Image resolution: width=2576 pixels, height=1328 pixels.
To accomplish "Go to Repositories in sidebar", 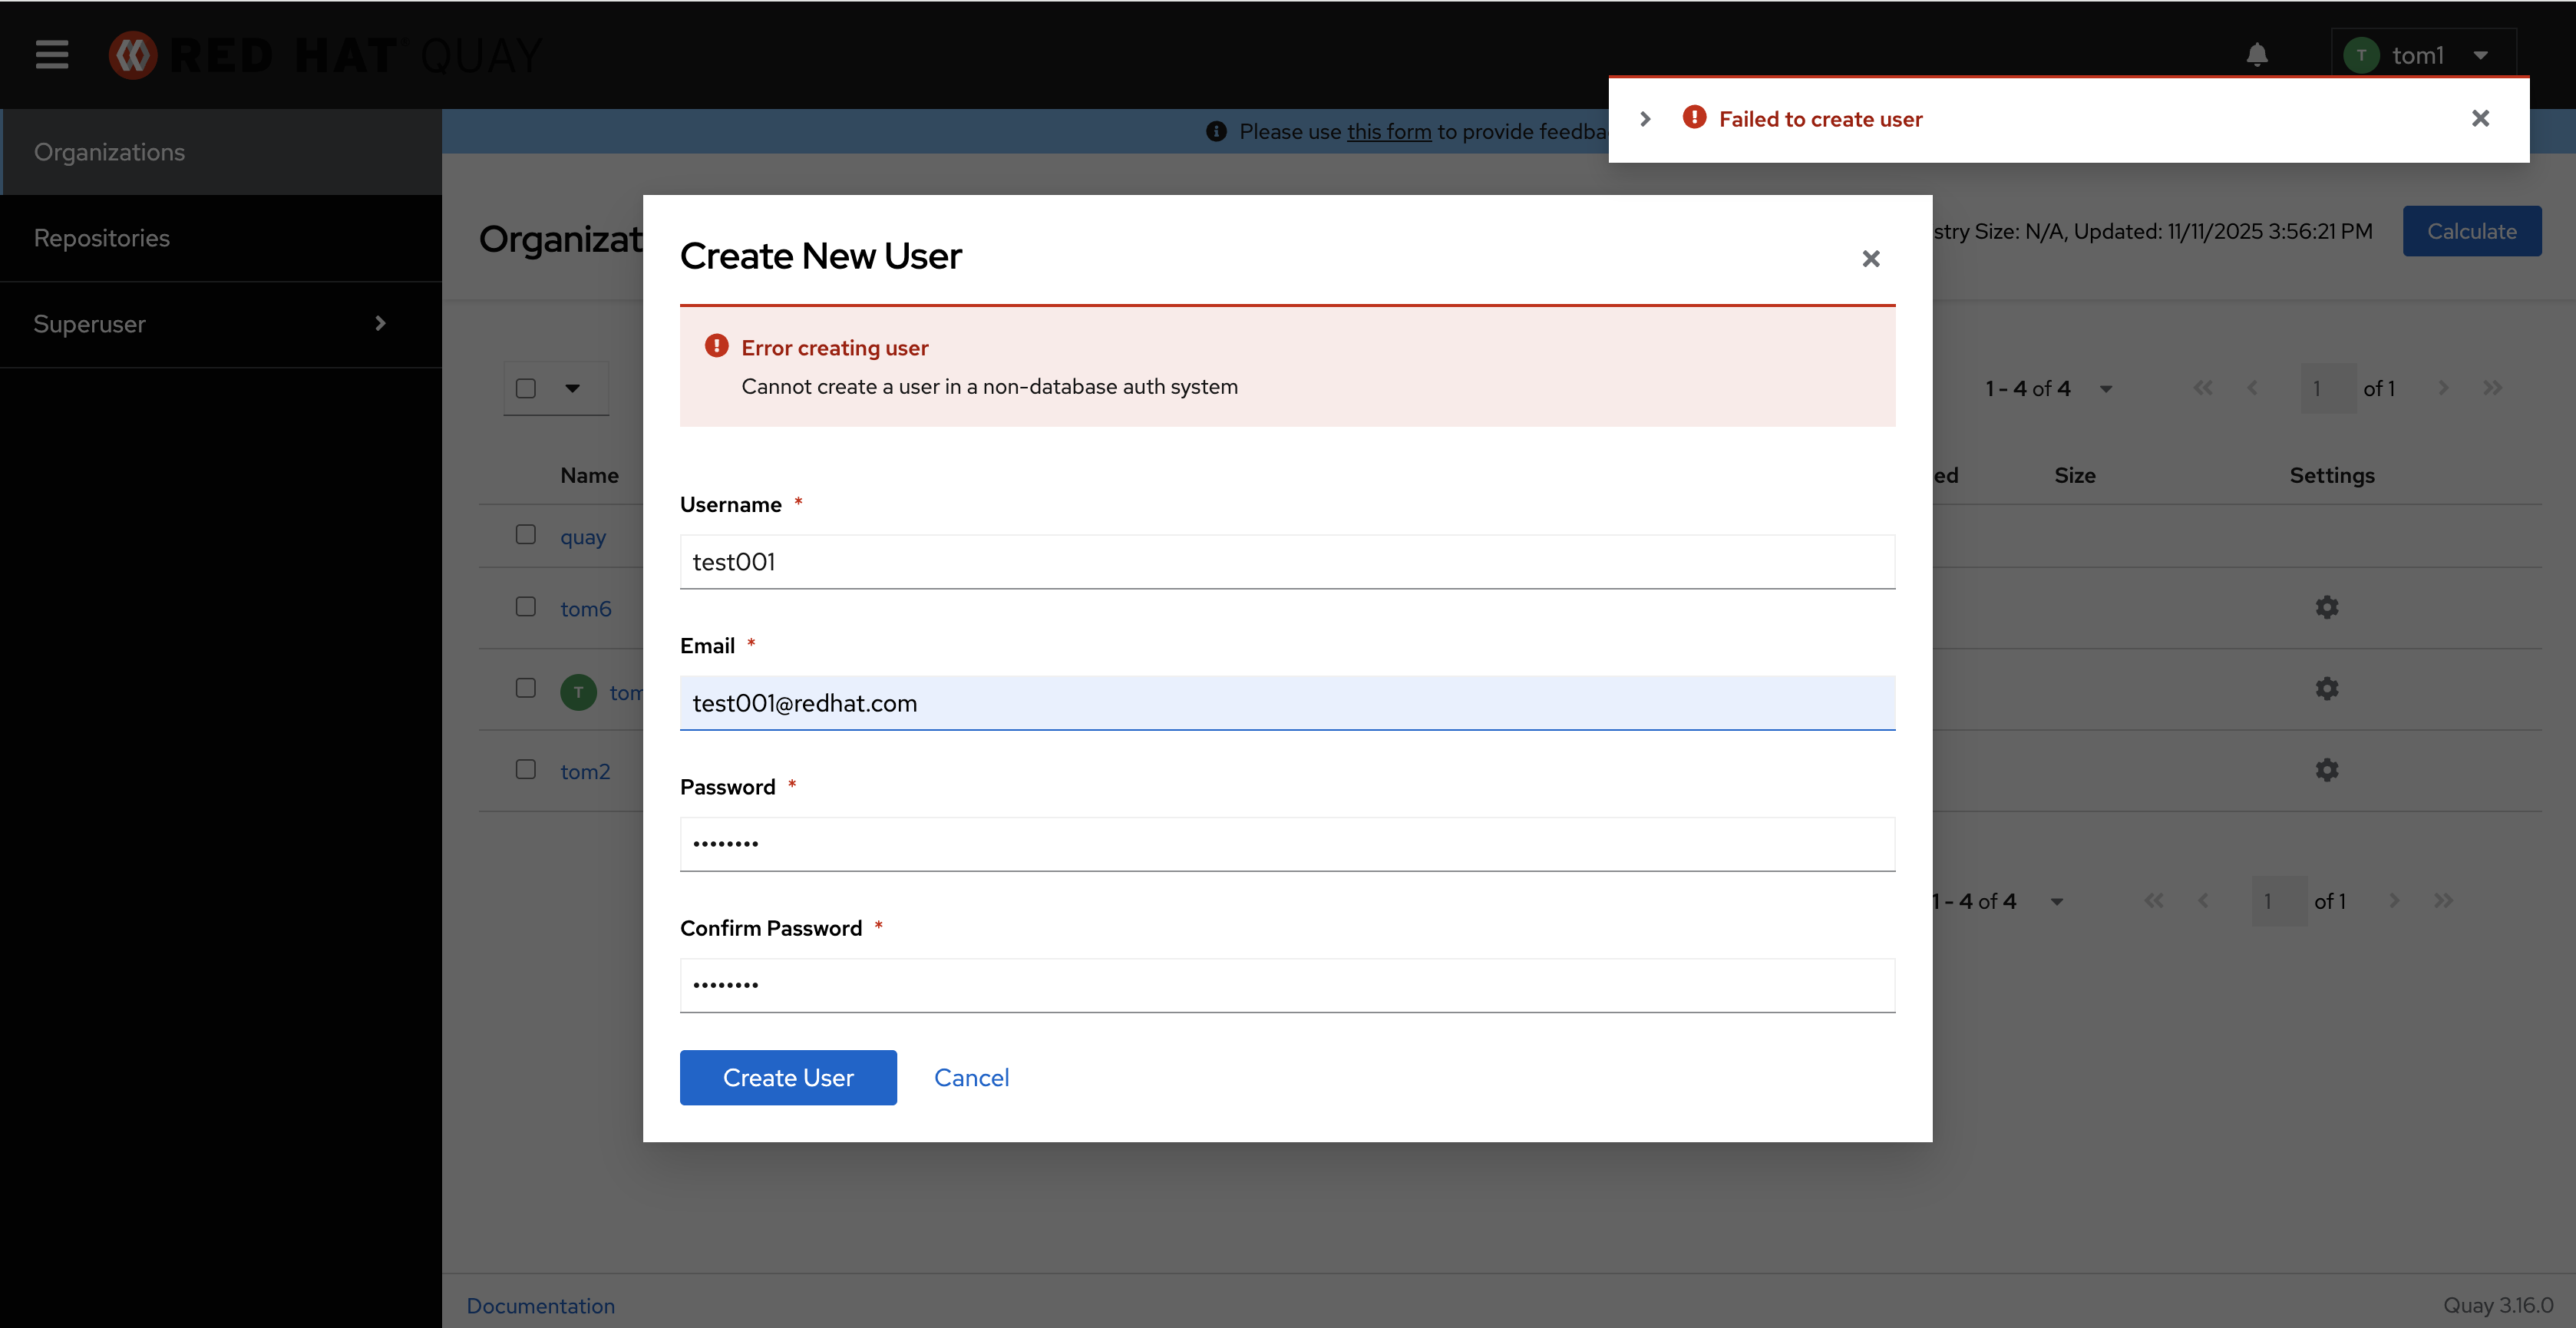I will coord(102,238).
